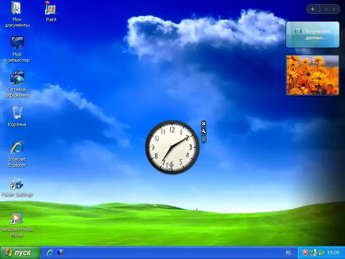Select the Paint shortcut icon
This screenshot has height=259, width=345.
click(x=51, y=12)
